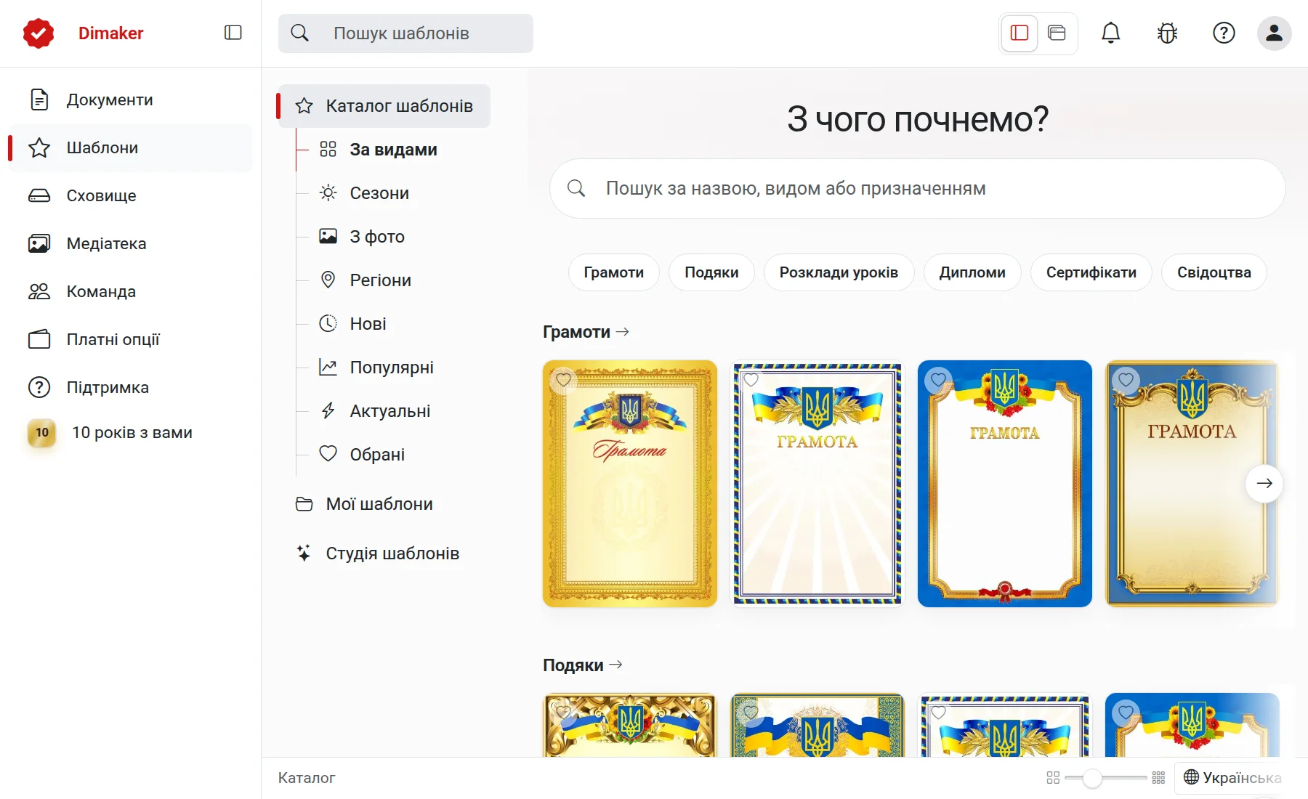Select За видами category
The width and height of the screenshot is (1308, 799).
pos(393,150)
